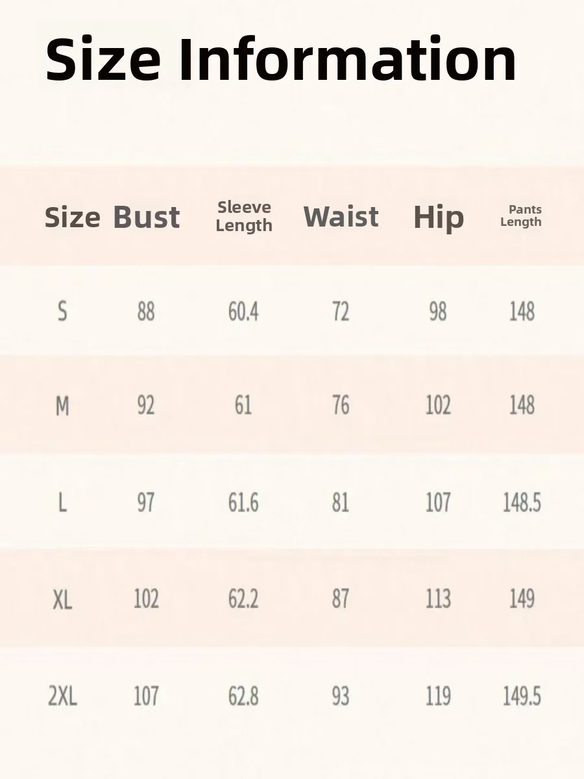Click the L pants length value 148.5
The image size is (584, 779).
[x=522, y=502]
